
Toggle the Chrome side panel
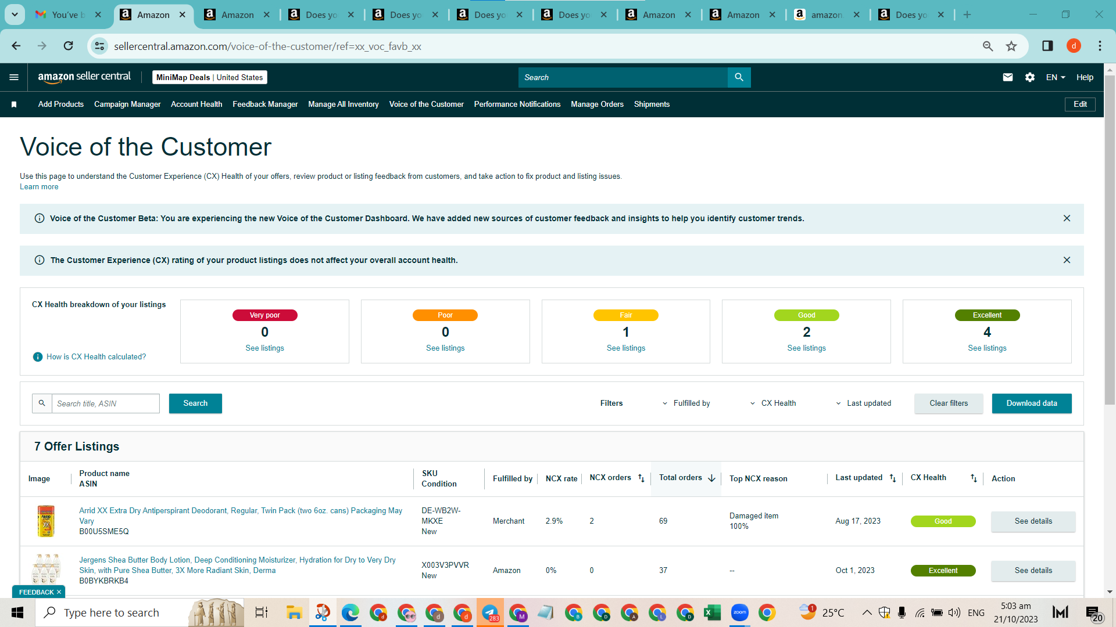pyautogui.click(x=1047, y=46)
